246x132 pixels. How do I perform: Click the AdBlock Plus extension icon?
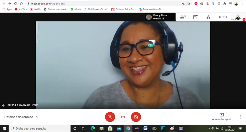point(196,4)
